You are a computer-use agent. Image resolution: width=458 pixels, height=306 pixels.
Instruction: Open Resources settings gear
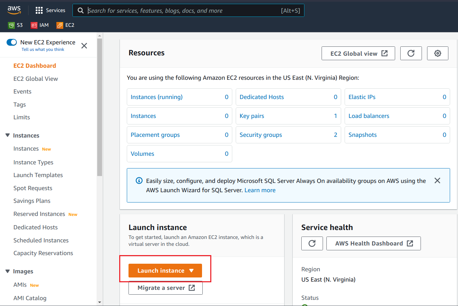(438, 53)
